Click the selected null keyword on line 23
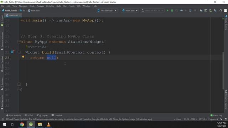 pyautogui.click(x=51, y=58)
